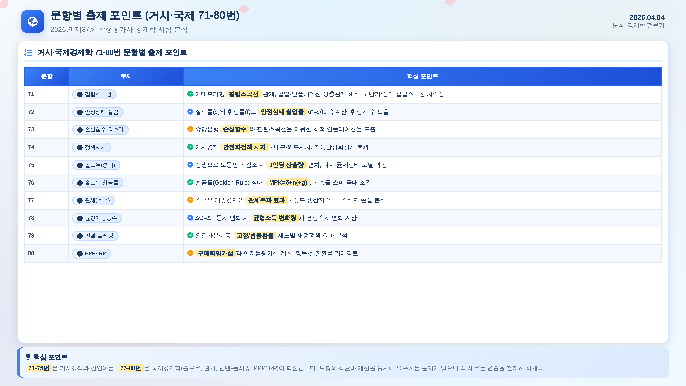Click the highlighted 71-75번 label in footer
This screenshot has height=386, width=686.
point(39,368)
